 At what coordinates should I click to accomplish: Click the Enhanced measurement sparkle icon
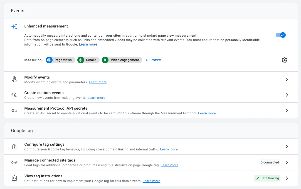click(x=14, y=27)
